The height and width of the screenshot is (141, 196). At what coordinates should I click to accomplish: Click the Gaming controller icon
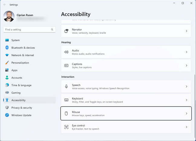tap(7, 93)
